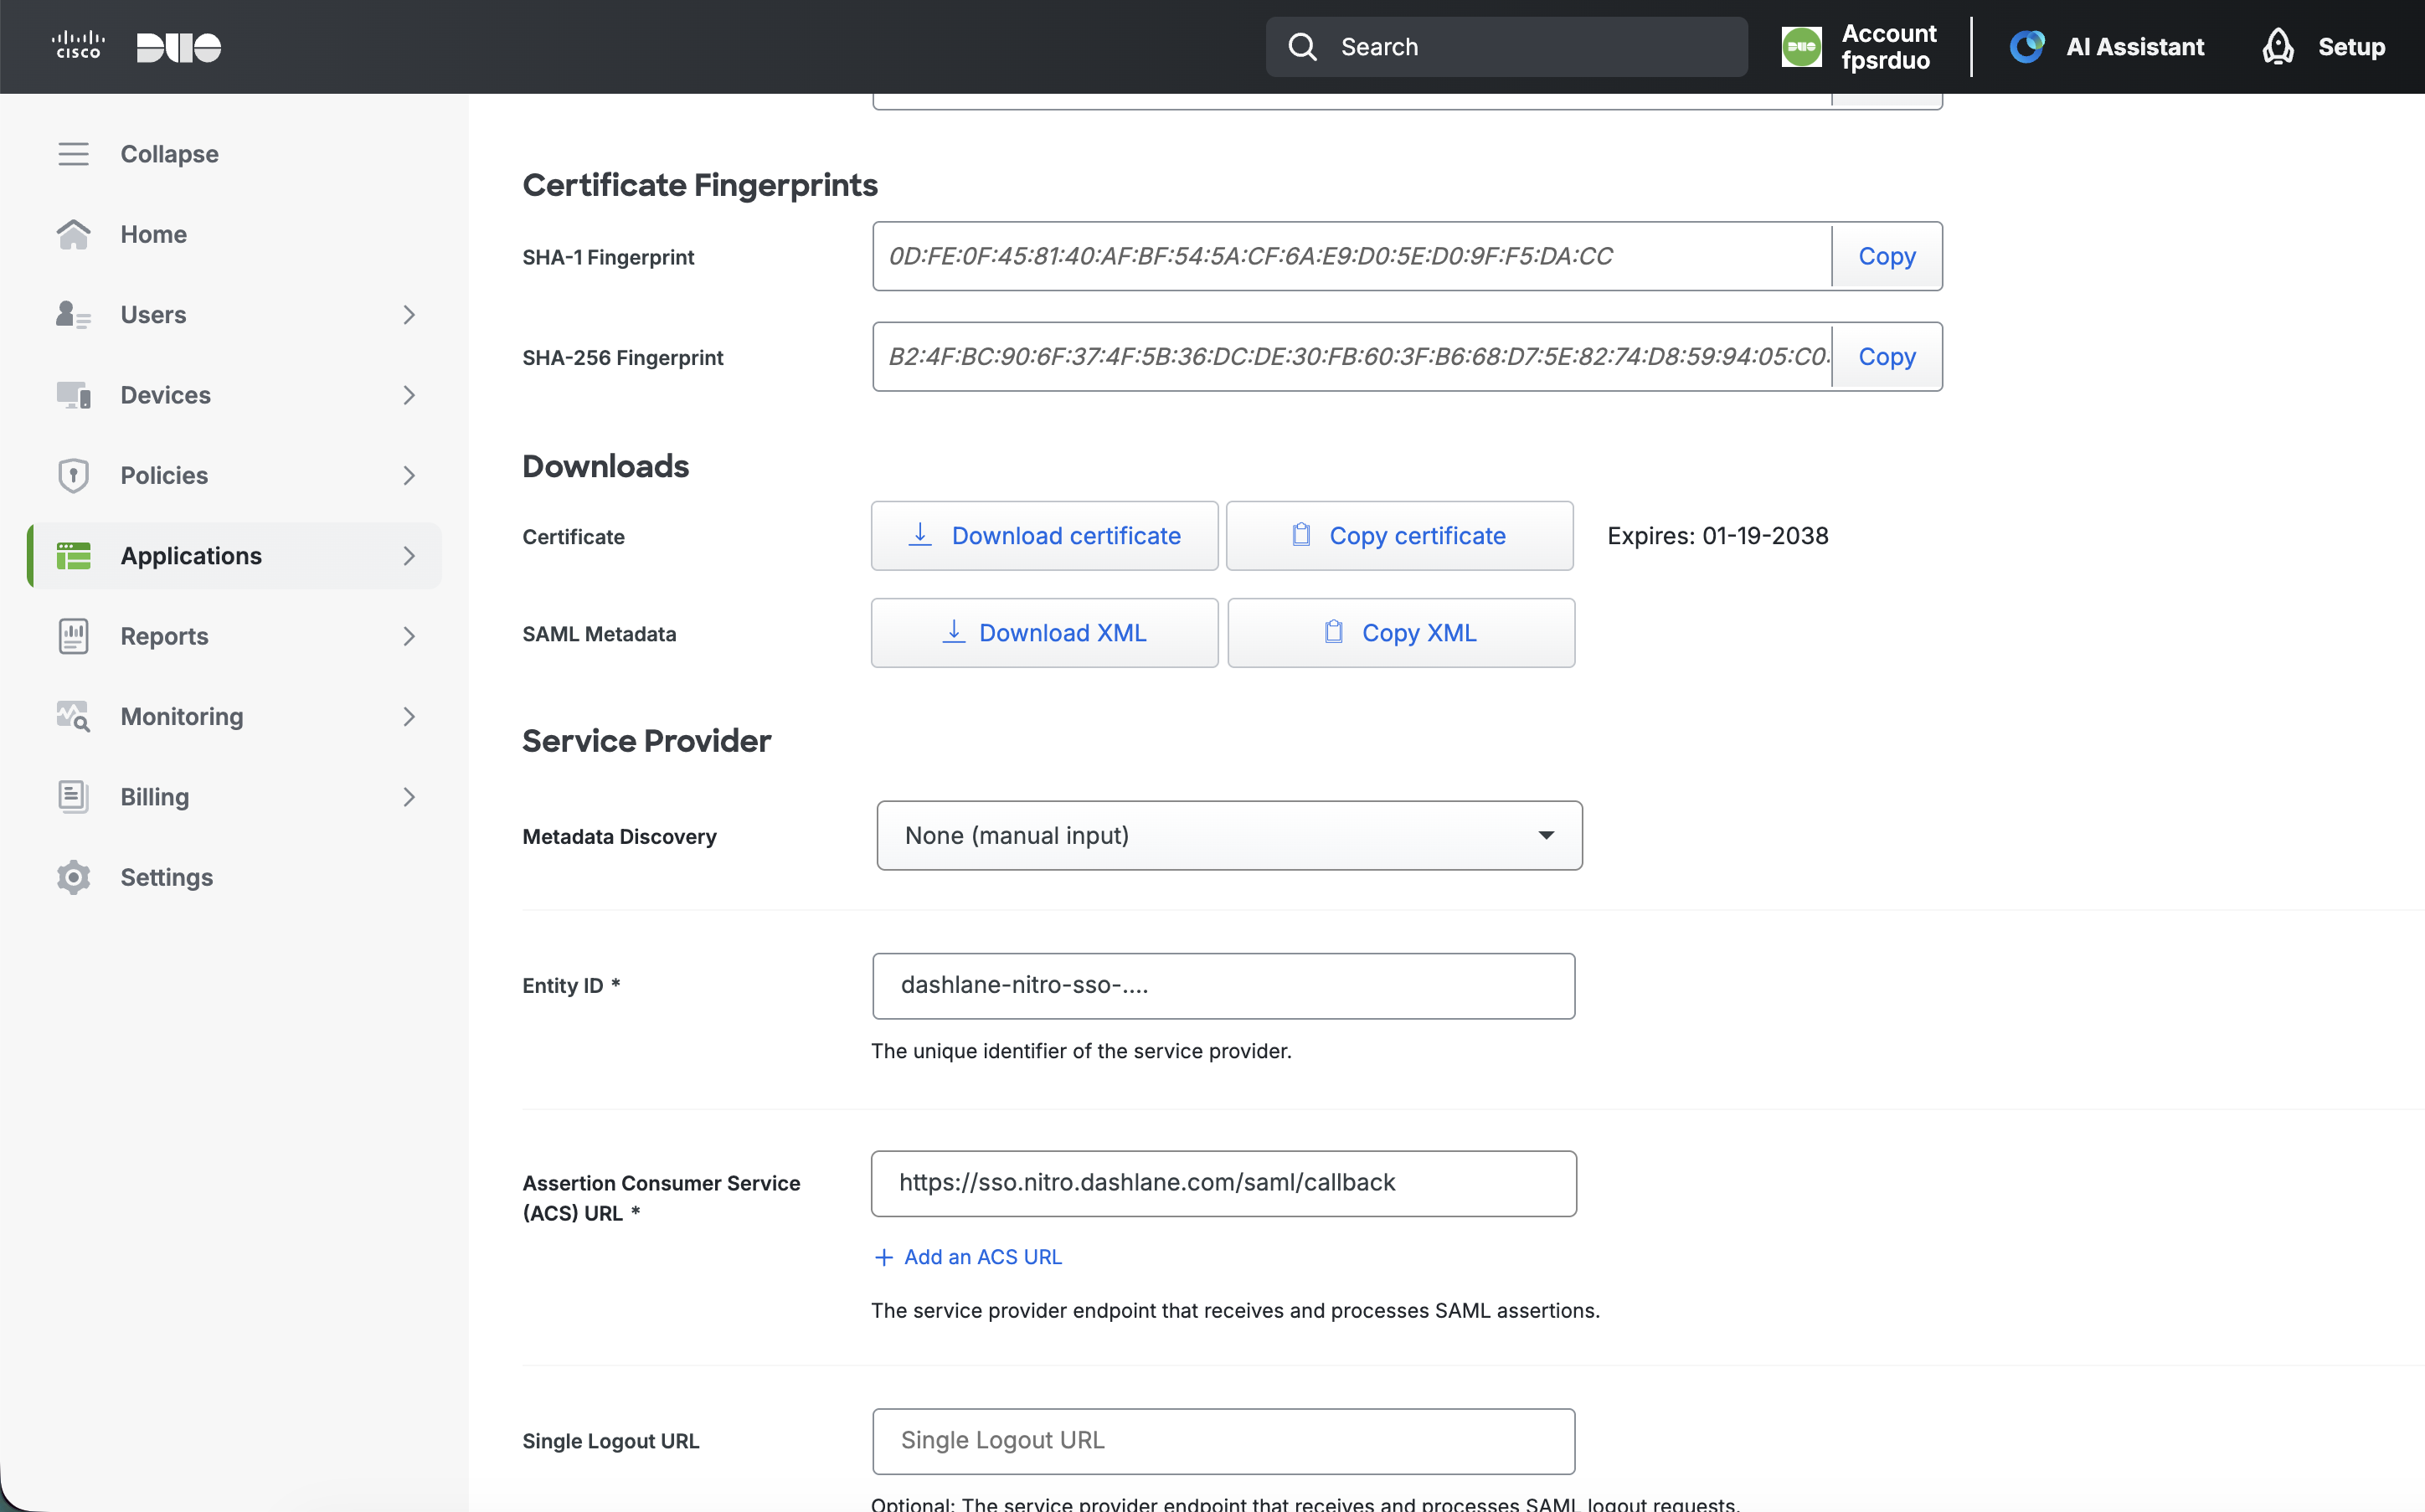Click the Setup rocket icon
This screenshot has width=2425, height=1512.
coord(2278,47)
